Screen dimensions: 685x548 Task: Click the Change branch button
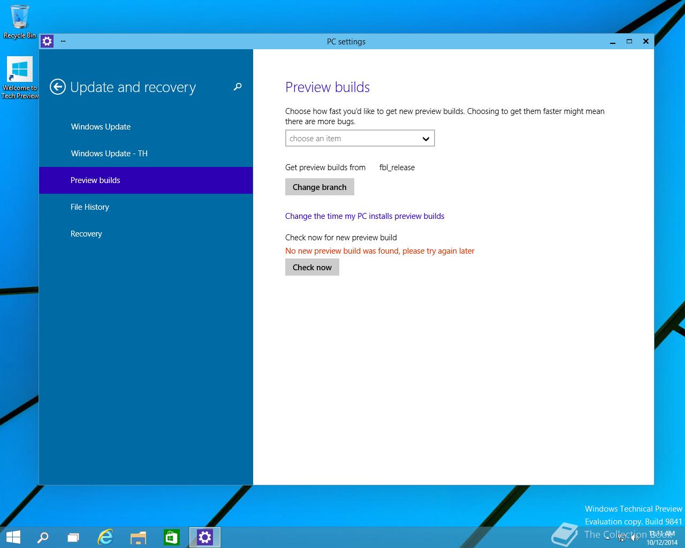click(319, 187)
